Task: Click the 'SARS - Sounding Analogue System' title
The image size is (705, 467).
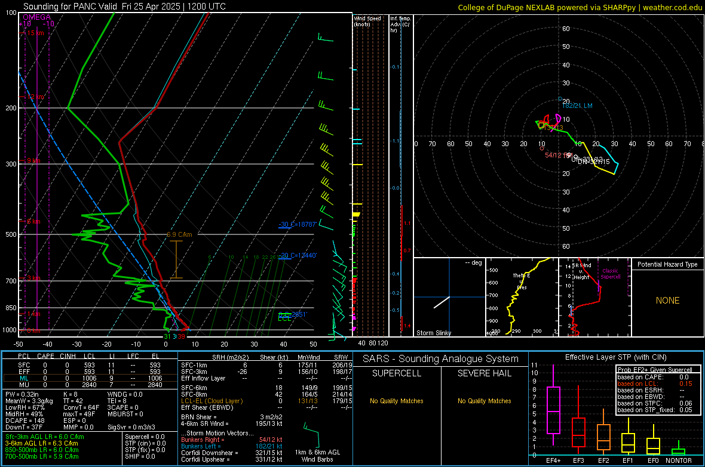Action: click(440, 359)
